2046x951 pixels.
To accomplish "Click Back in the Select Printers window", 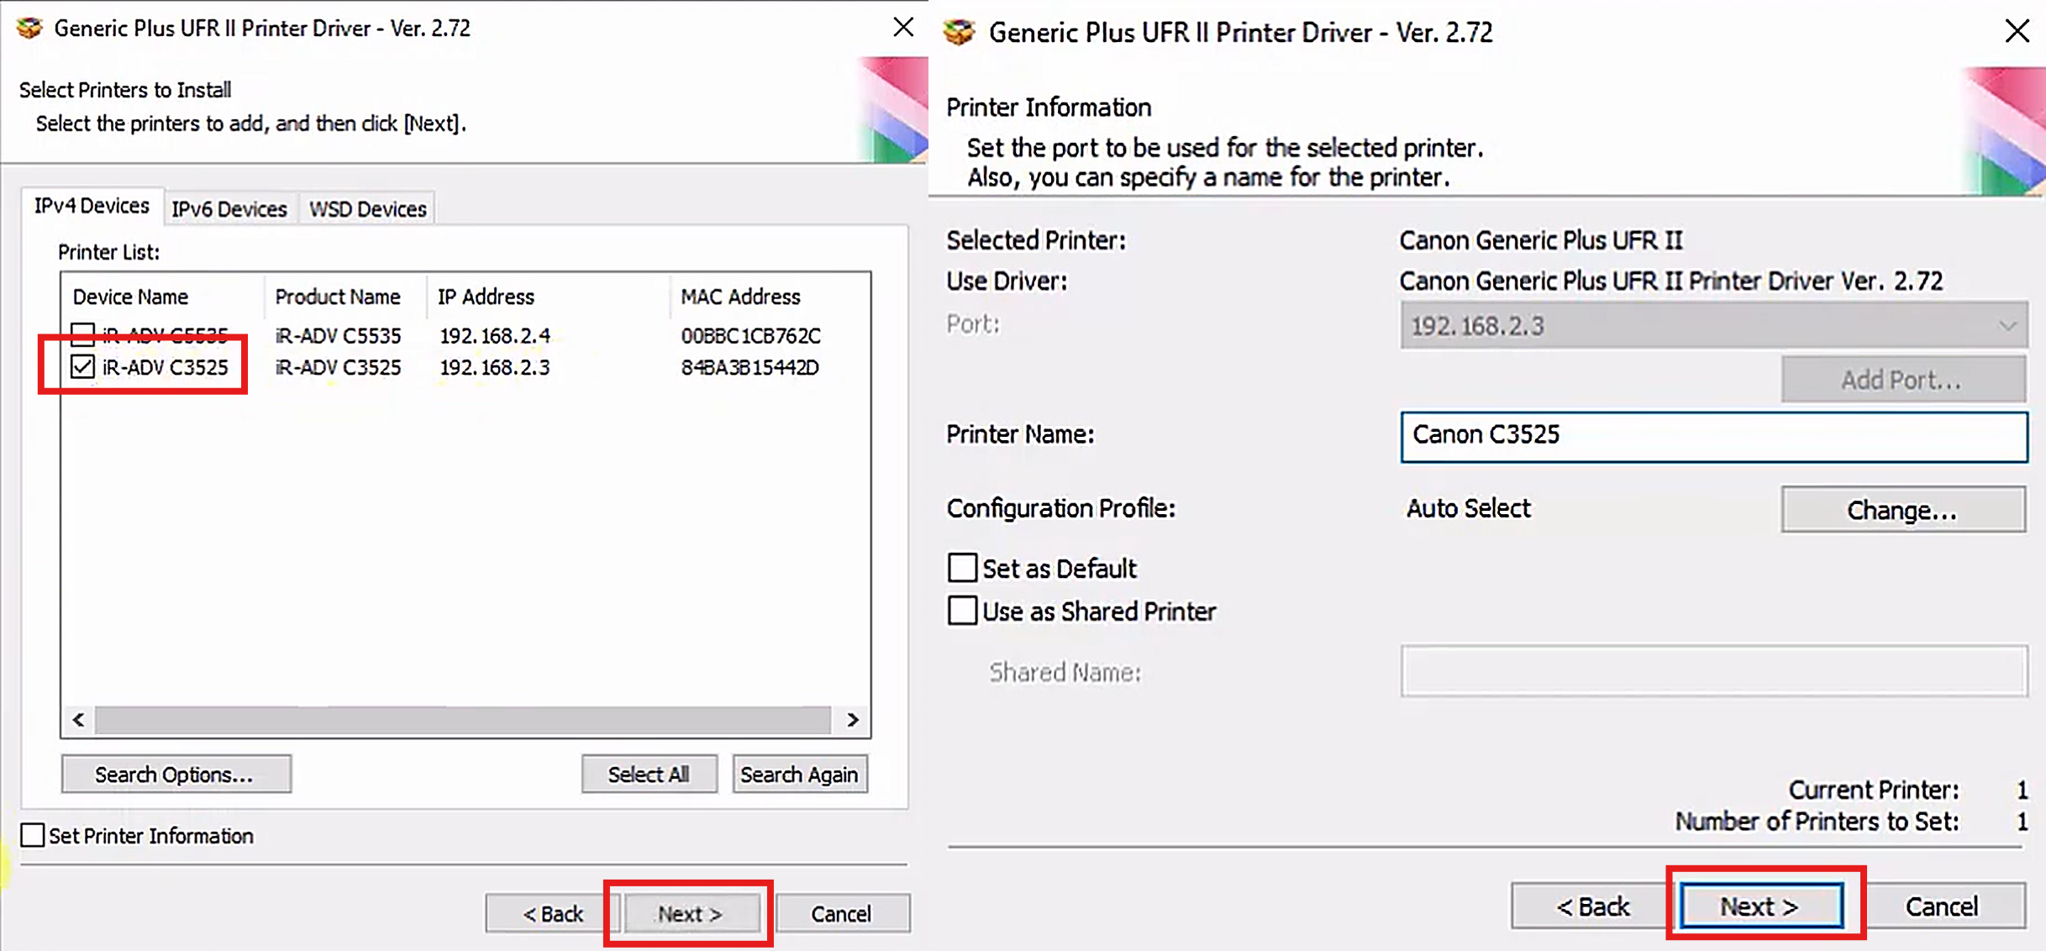I will tap(552, 913).
